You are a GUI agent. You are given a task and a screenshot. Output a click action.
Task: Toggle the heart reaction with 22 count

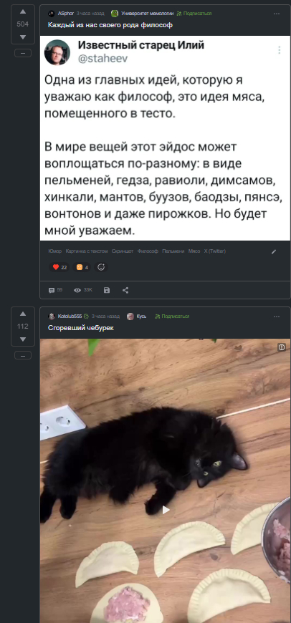tap(59, 267)
